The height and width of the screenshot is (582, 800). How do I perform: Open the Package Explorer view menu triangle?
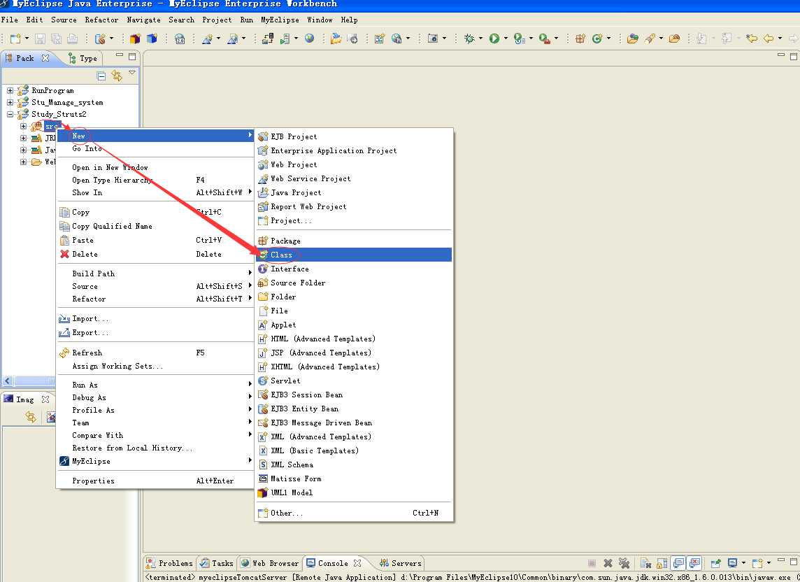132,73
